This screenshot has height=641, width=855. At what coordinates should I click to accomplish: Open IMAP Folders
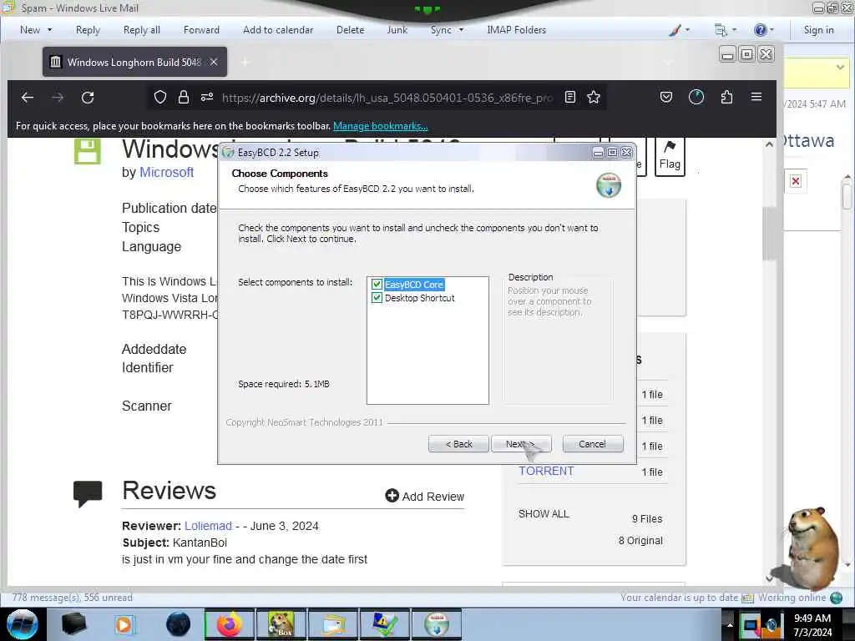click(516, 30)
